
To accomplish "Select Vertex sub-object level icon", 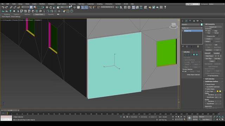I will point(185,55).
